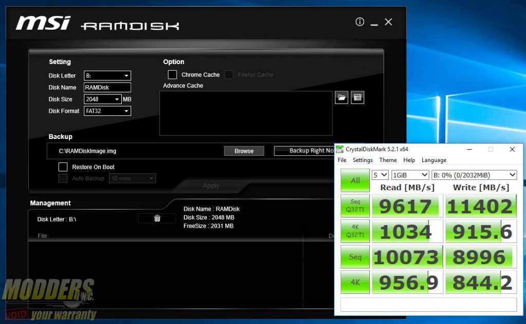This screenshot has width=526, height=324.
Task: Click the Backup Right Now button
Action: pyautogui.click(x=304, y=151)
